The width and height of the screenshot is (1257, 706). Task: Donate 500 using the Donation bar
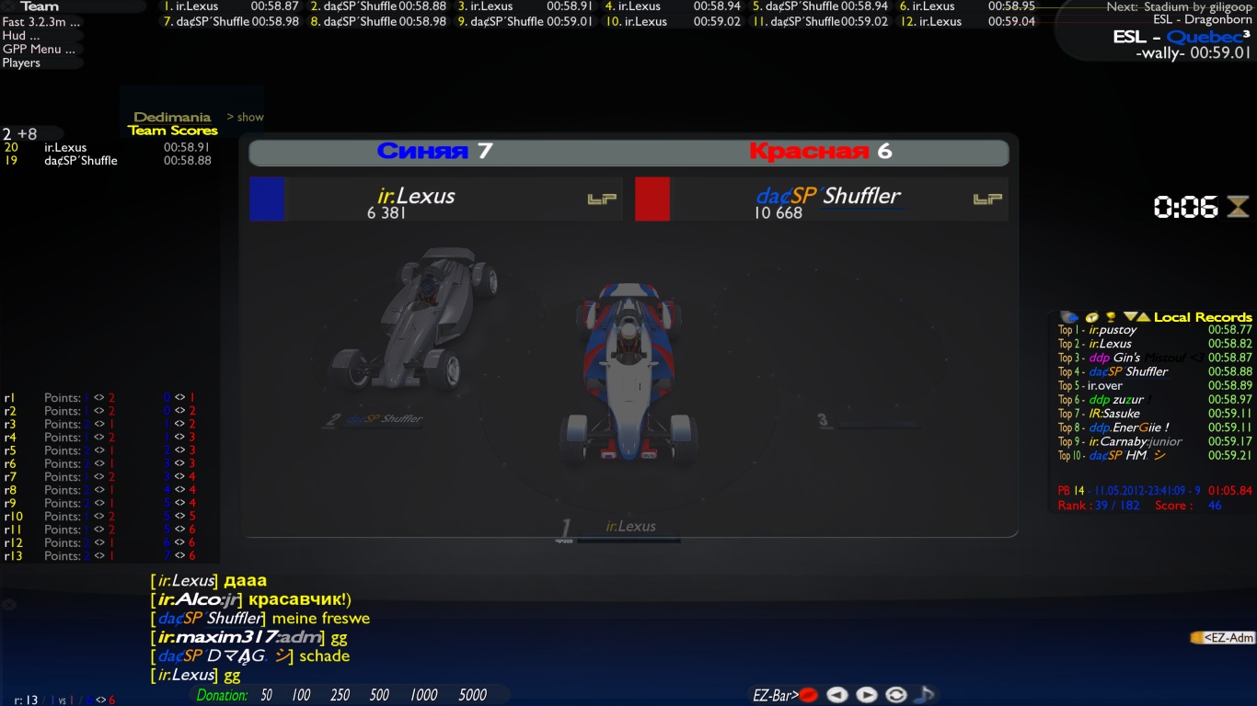coord(379,695)
